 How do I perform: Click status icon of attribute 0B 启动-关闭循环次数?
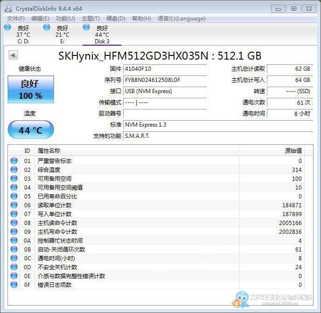pyautogui.click(x=14, y=249)
